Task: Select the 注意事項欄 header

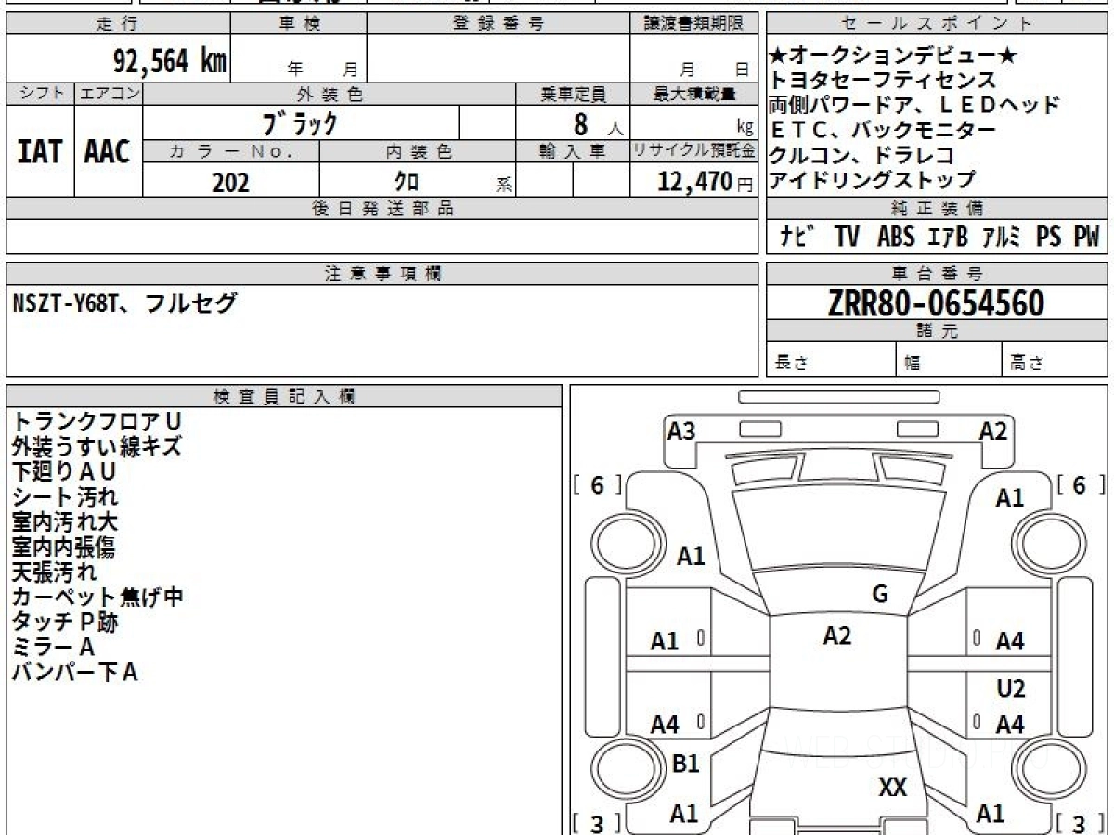Action: (382, 274)
